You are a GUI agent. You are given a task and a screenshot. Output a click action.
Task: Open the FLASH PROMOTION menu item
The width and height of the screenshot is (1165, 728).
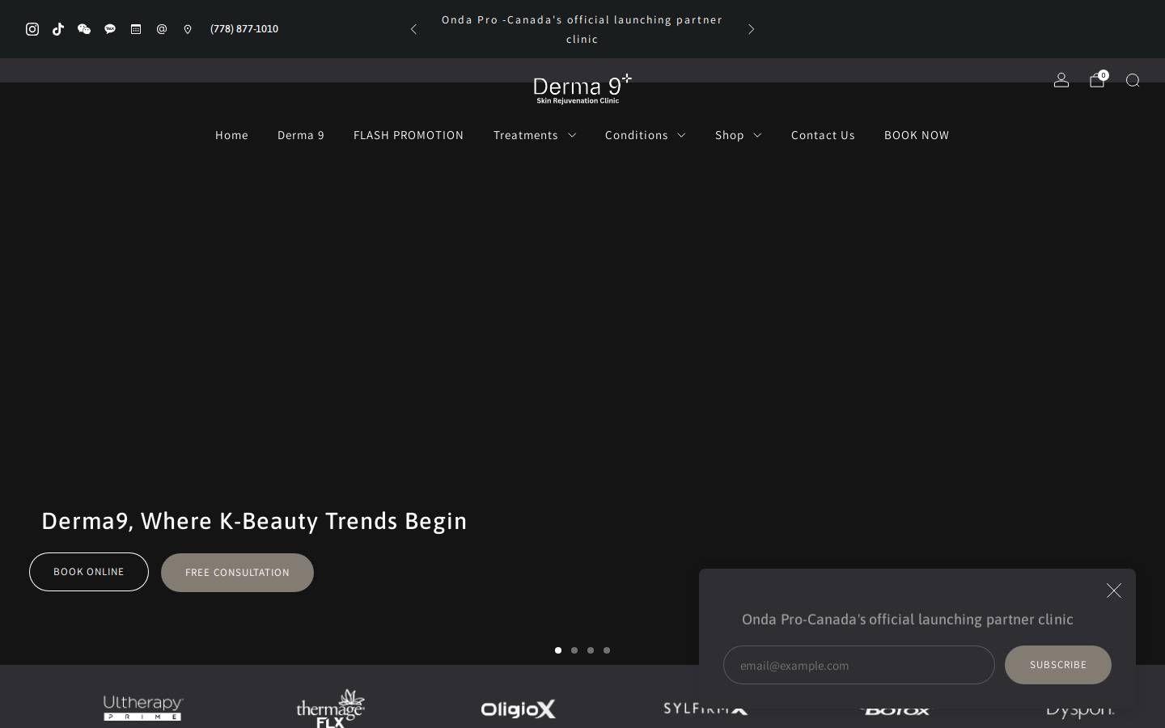point(409,135)
